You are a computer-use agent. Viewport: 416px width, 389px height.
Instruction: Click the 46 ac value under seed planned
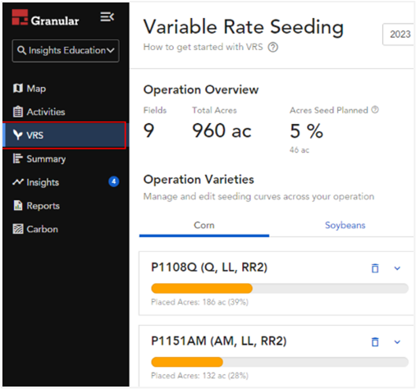pos(299,150)
